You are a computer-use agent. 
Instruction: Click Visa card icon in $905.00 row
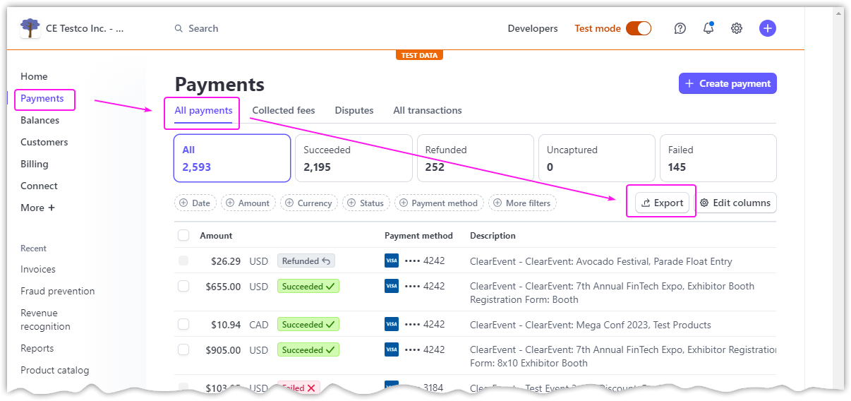pos(392,349)
